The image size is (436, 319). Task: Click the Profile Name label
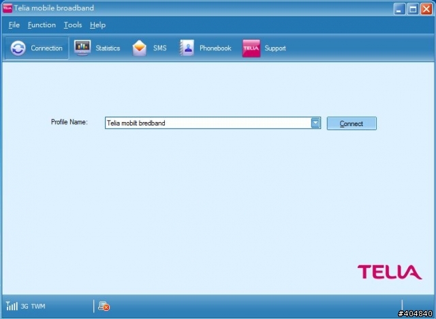[69, 122]
